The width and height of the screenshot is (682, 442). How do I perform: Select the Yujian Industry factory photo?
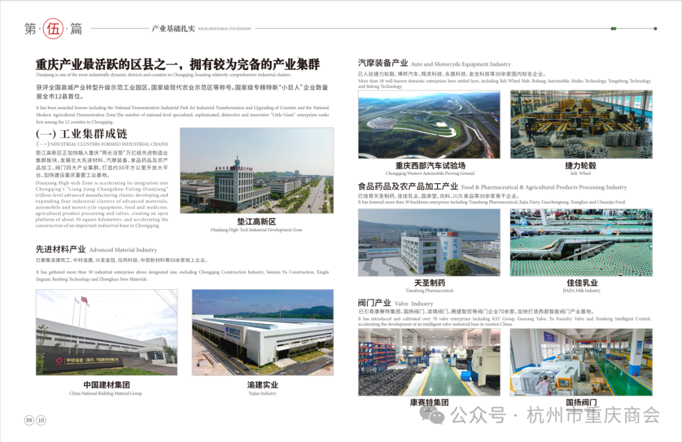tap(263, 332)
